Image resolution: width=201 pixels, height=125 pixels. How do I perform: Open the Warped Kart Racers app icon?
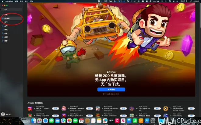[x=98, y=108]
